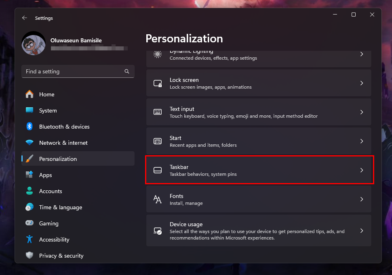Screen dimensions: 392x275
Task: Open Accessibility settings
Action: point(78,240)
